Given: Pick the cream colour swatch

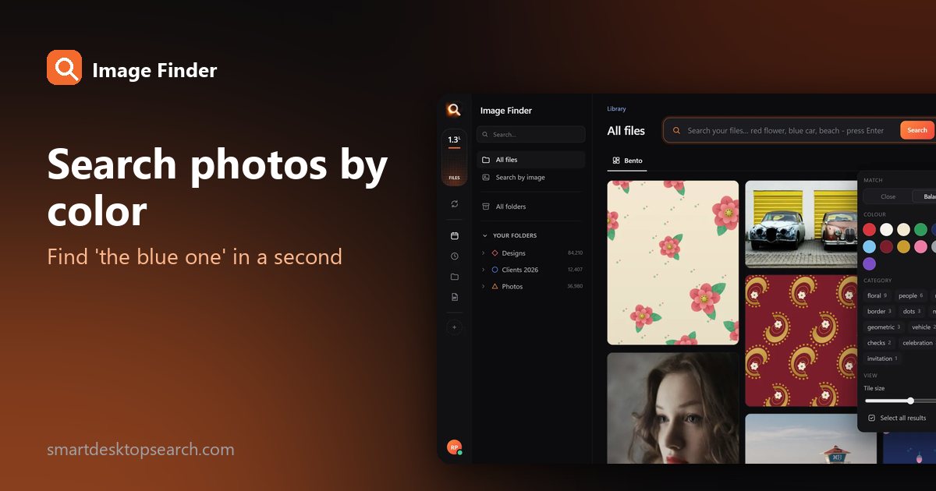Looking at the screenshot, I should pos(904,229).
